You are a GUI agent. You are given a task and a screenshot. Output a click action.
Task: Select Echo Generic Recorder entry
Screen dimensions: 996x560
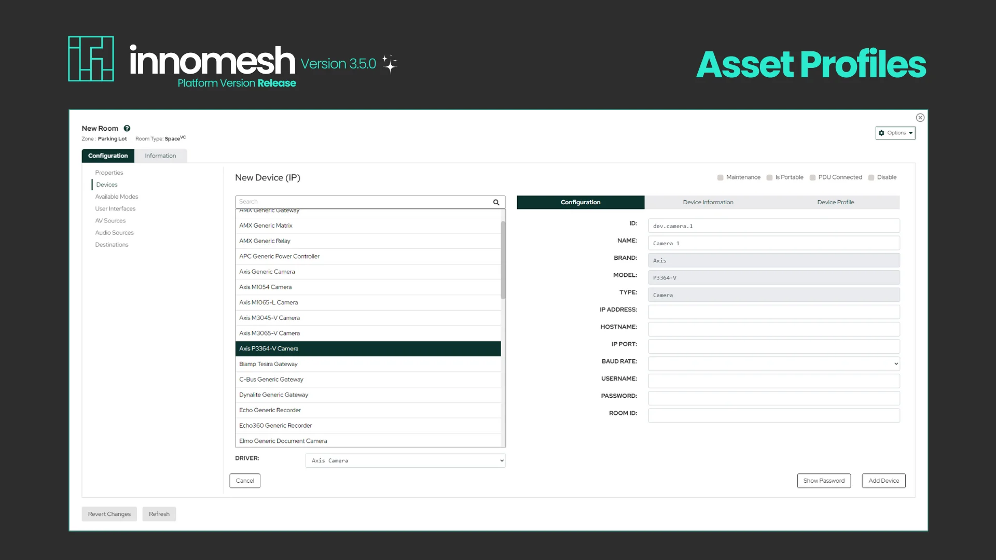(x=368, y=410)
